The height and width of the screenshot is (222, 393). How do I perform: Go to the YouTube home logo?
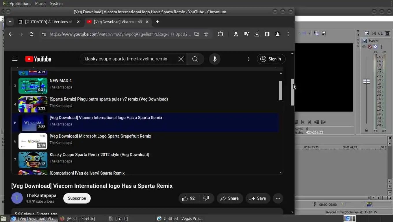(x=38, y=59)
